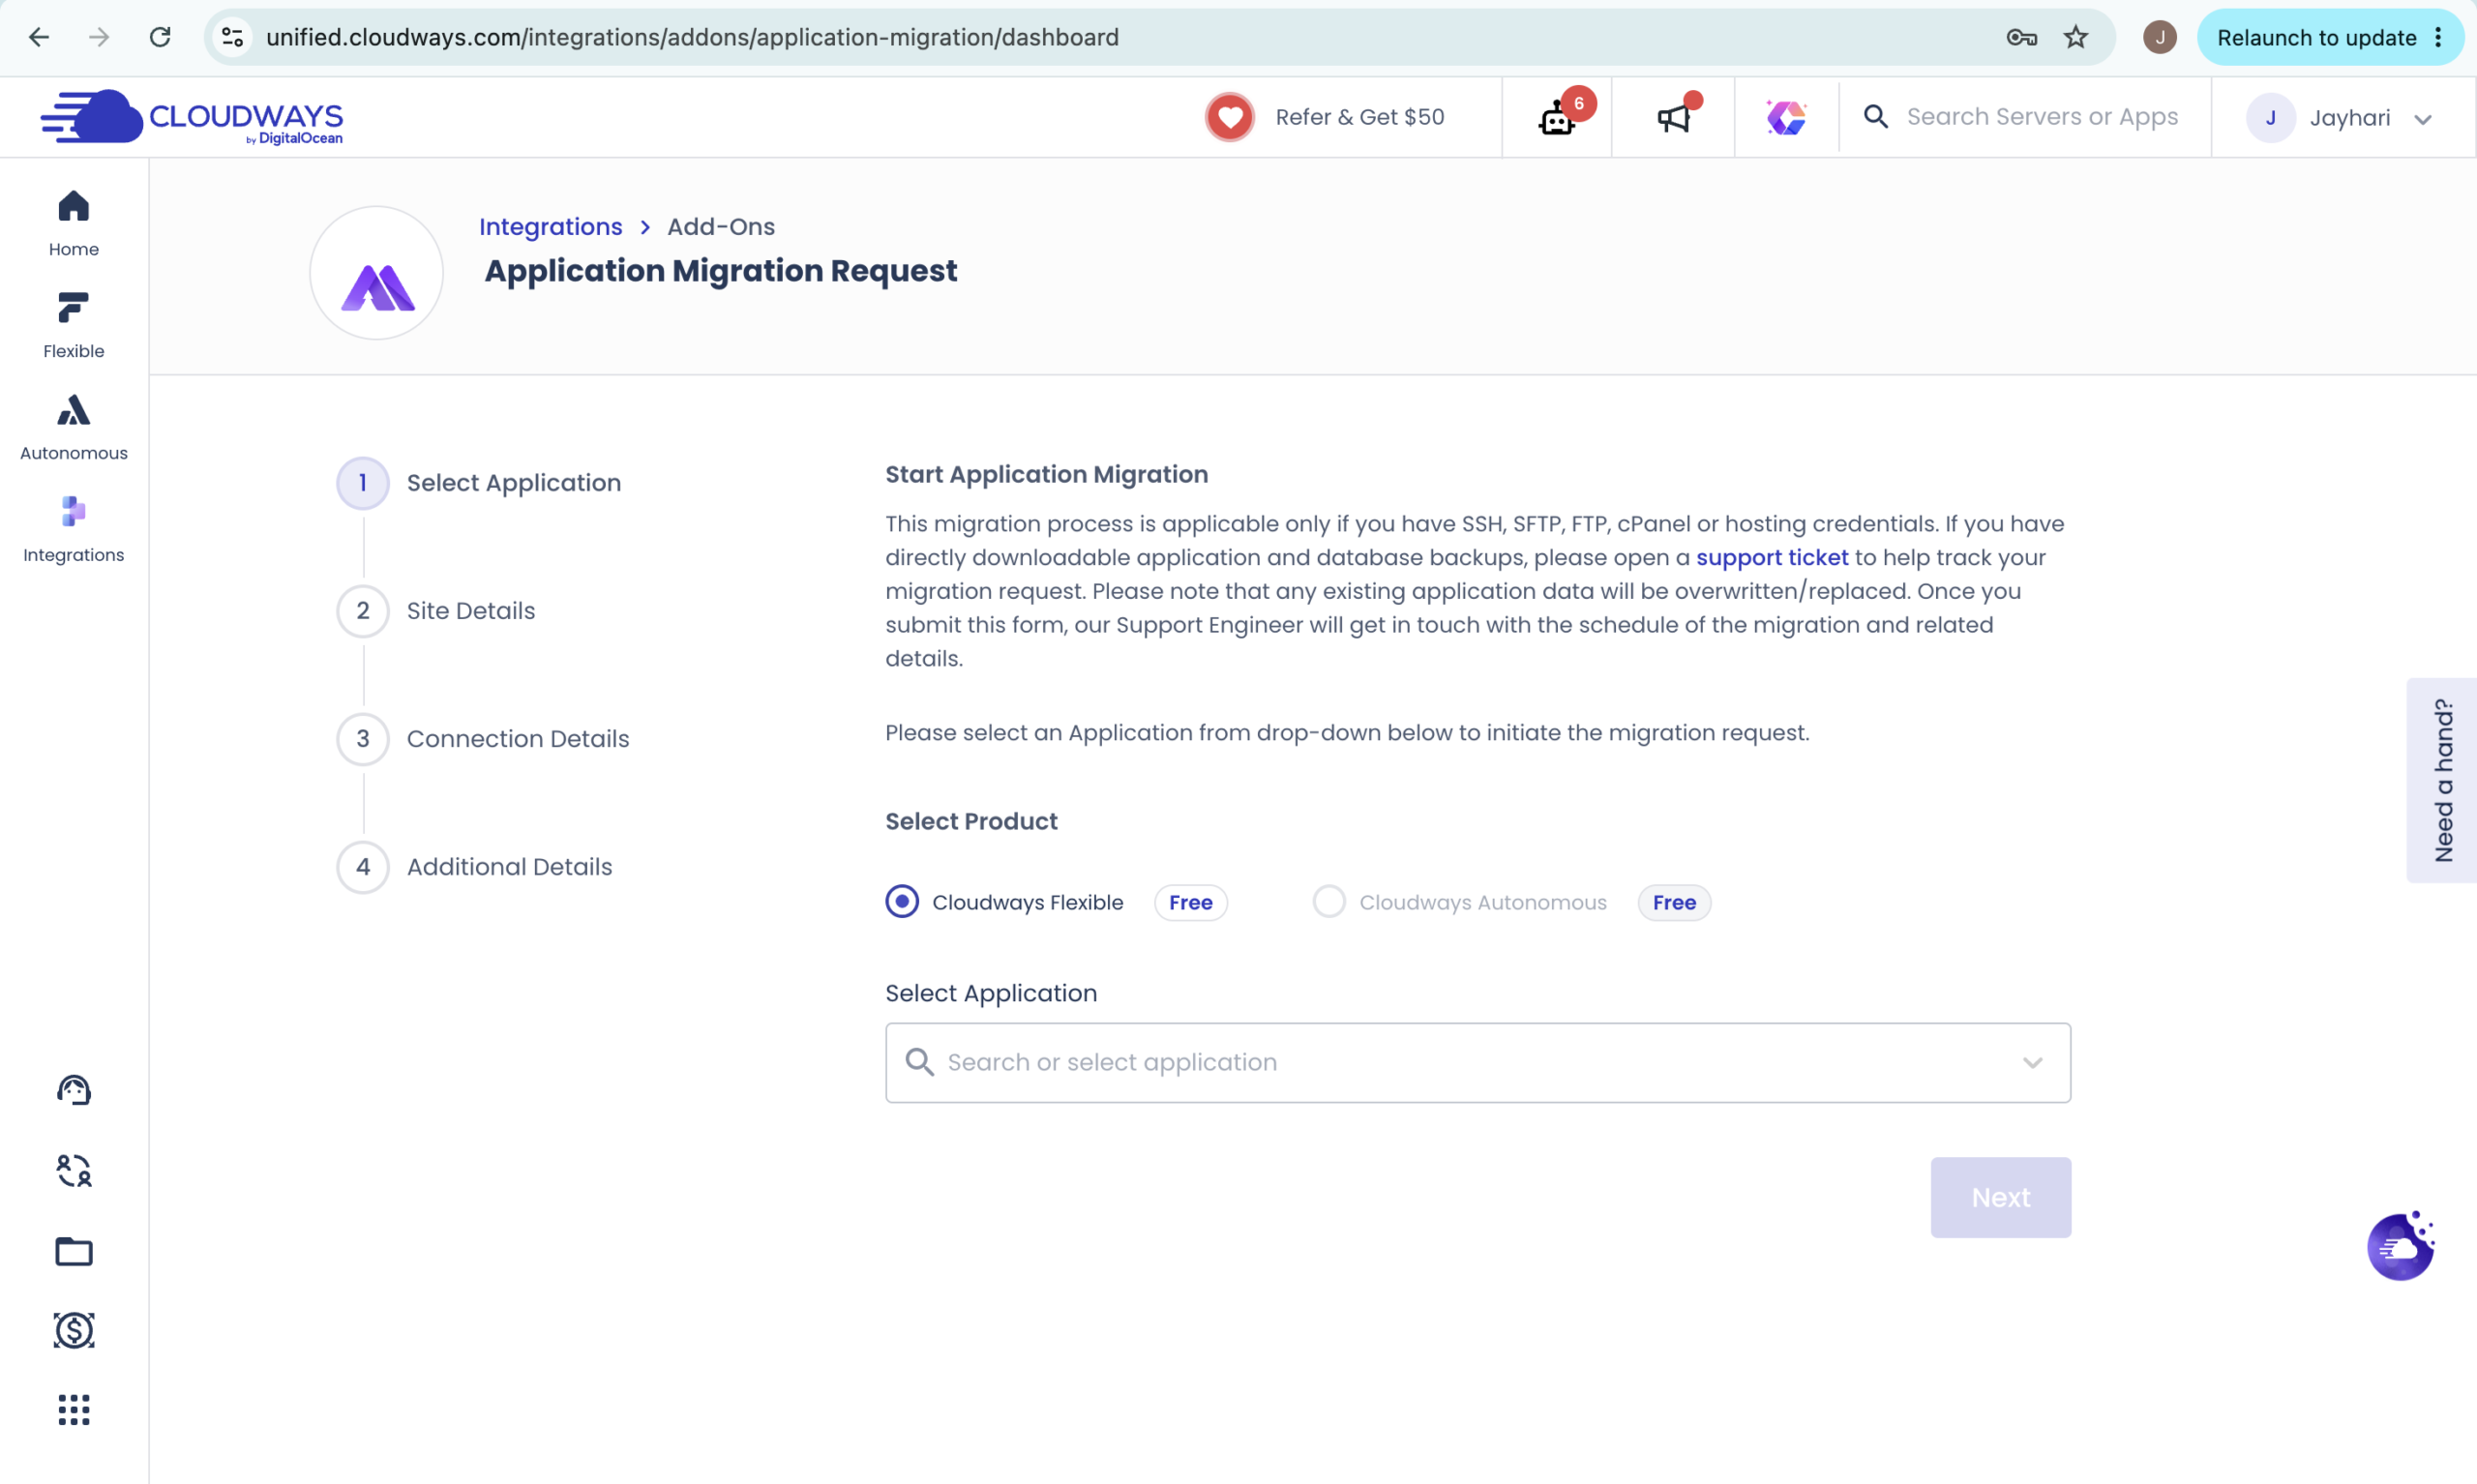Click the Next button
Viewport: 2477px width, 1484px height.
pos(2000,1197)
